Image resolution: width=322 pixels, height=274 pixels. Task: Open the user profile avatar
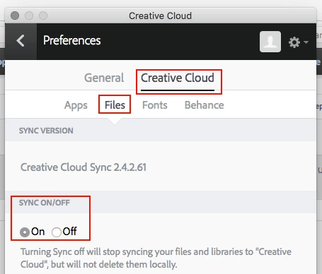click(270, 42)
